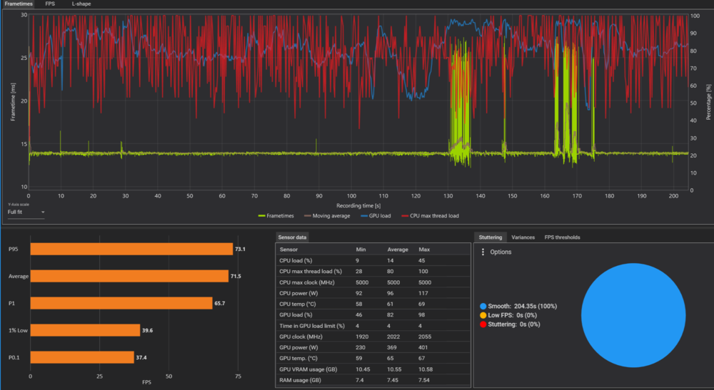Image resolution: width=714 pixels, height=390 pixels.
Task: Switch to the FPS tab
Action: 50,4
